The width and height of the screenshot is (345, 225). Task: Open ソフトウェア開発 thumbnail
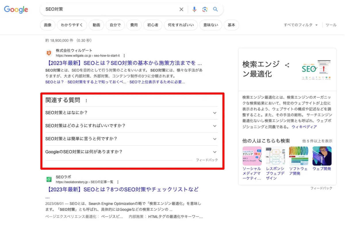click(299, 156)
